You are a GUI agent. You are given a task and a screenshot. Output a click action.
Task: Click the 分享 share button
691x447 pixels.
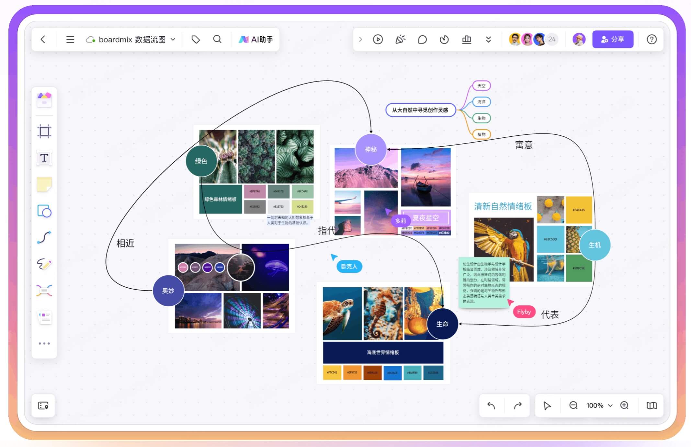(613, 40)
